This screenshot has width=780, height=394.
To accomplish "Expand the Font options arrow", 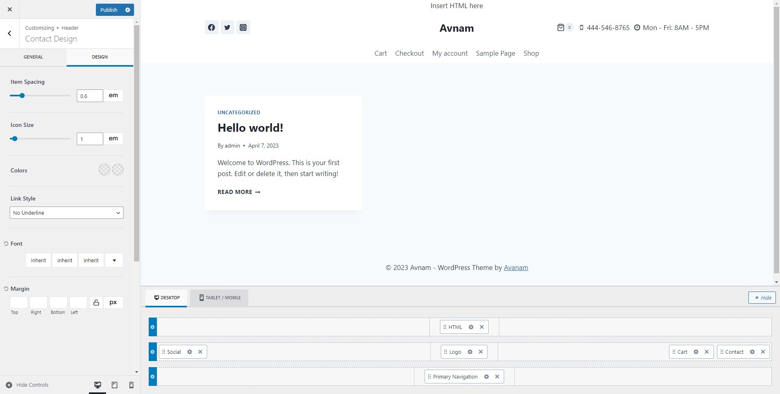I will (x=114, y=260).
